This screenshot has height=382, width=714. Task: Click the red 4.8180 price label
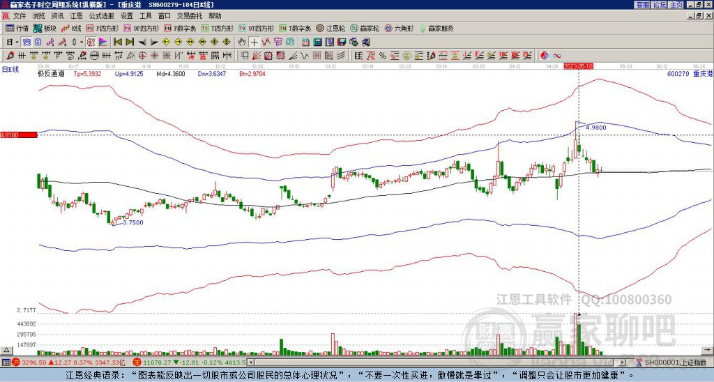click(19, 135)
